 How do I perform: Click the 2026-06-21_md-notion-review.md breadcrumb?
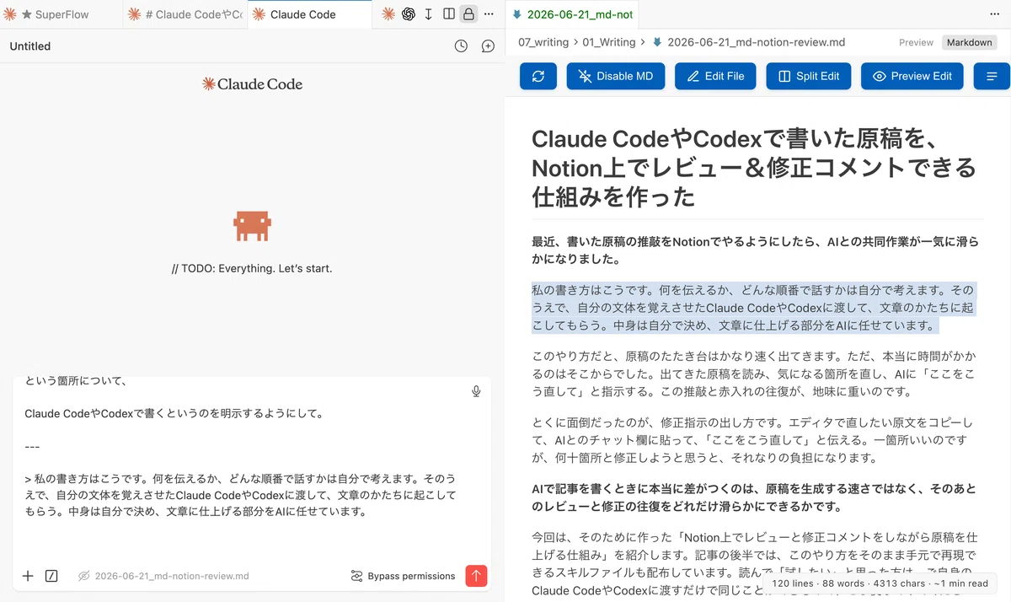click(747, 41)
